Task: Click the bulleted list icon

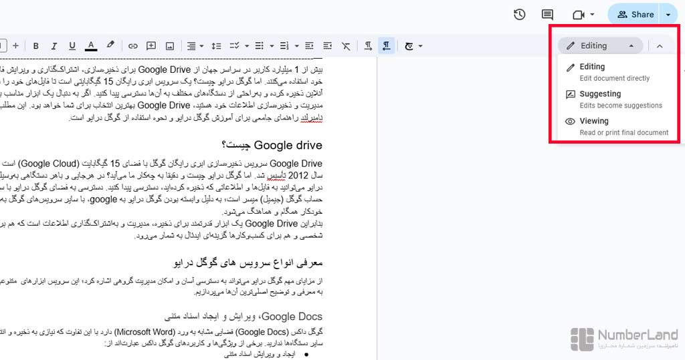Action: 260,46
